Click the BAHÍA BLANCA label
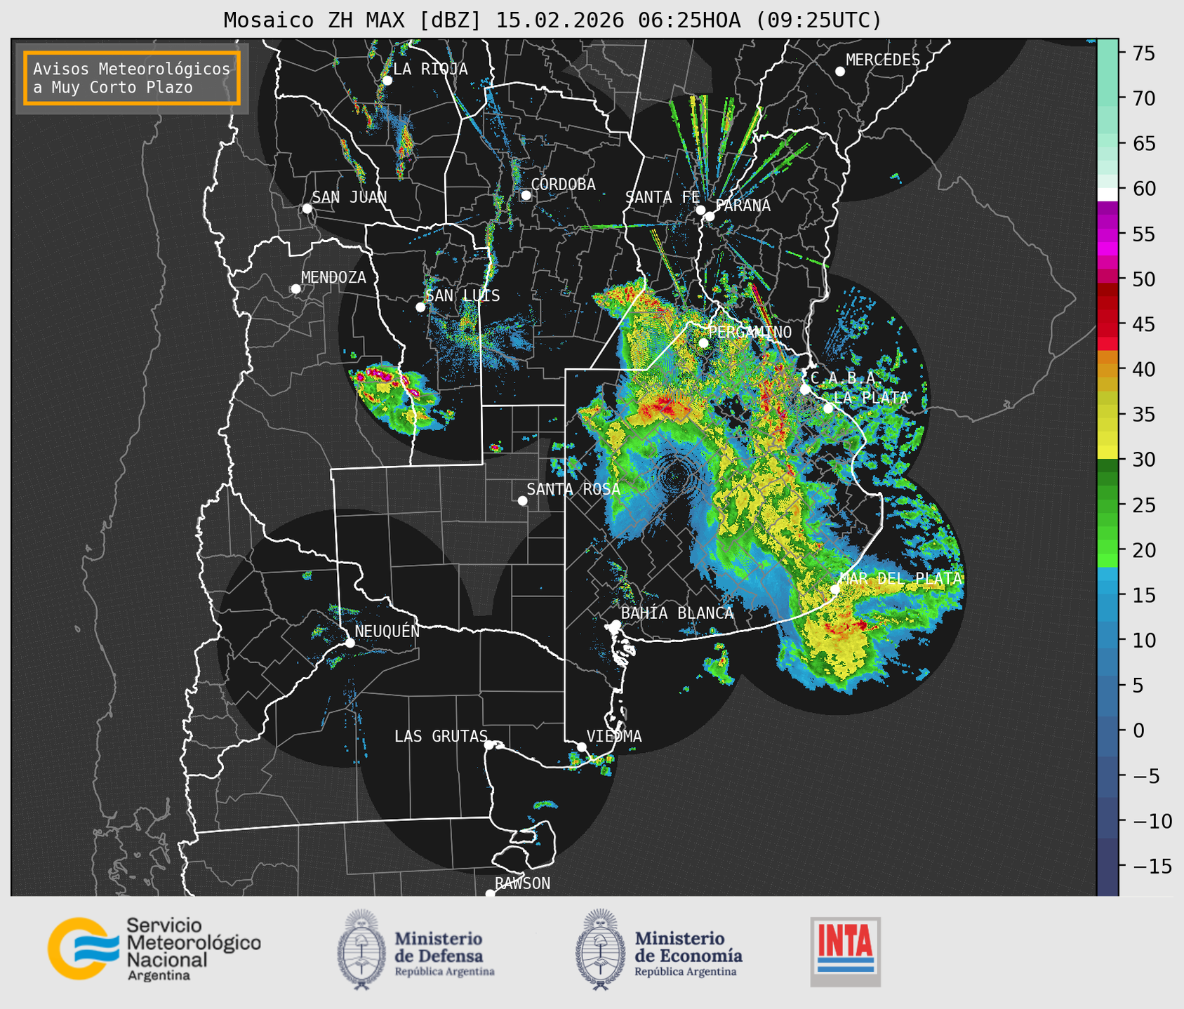Viewport: 1184px width, 1009px height. click(x=677, y=613)
